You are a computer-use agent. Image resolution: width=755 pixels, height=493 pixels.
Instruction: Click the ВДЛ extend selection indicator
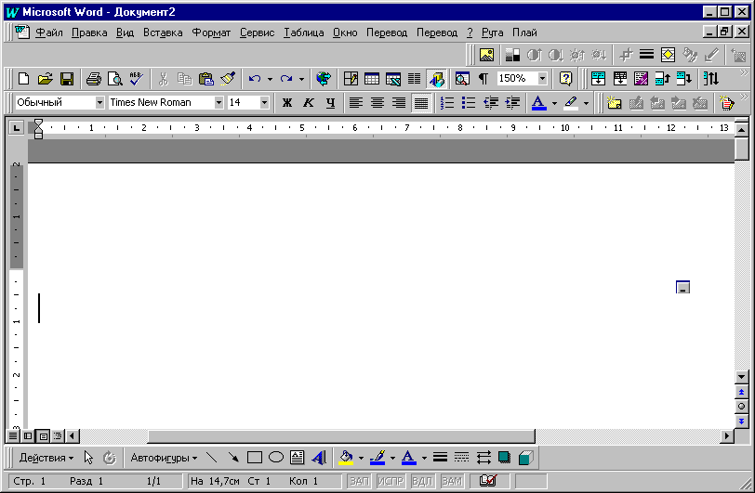tap(422, 481)
